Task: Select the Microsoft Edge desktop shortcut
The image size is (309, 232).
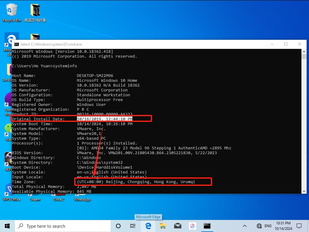Action: pos(8,44)
